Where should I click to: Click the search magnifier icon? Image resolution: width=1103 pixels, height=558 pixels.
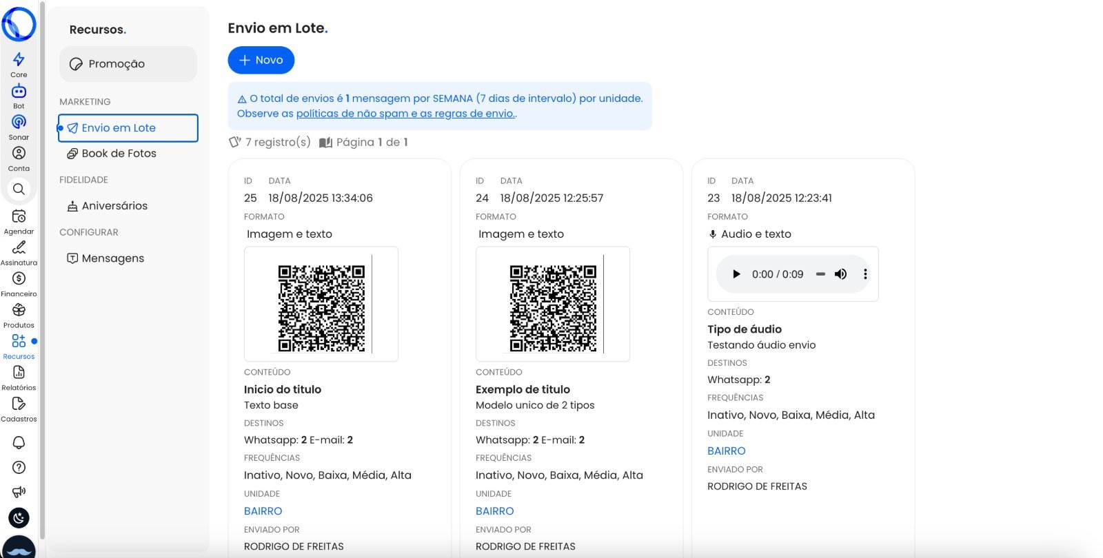coord(19,189)
